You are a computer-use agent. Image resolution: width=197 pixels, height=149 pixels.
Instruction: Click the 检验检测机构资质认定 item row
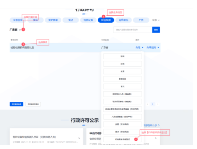coord(85,47)
